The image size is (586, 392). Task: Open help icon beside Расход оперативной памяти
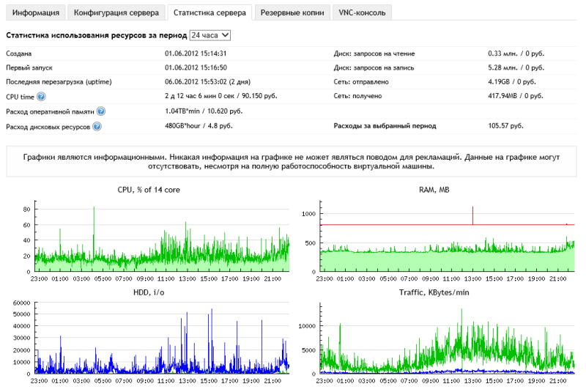coord(100,111)
